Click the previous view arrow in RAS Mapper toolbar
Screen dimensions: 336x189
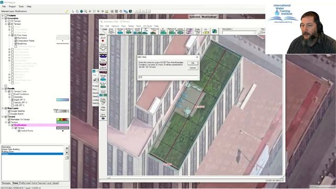point(98,11)
